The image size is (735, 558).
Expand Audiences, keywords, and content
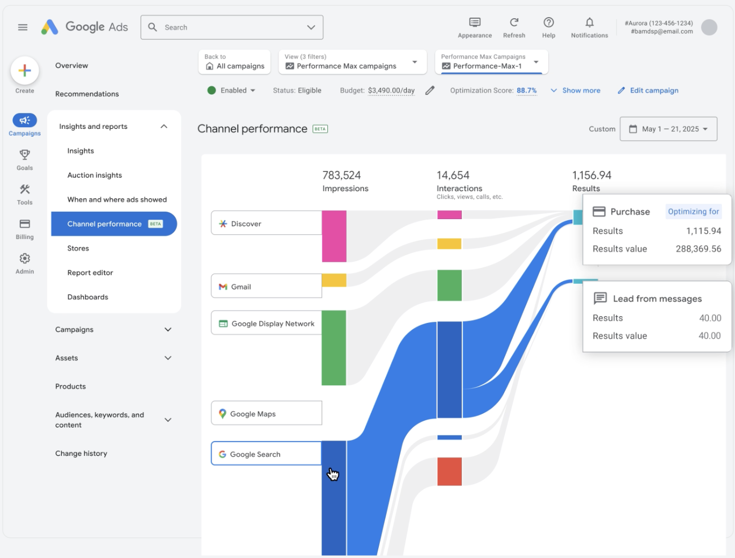coord(168,420)
